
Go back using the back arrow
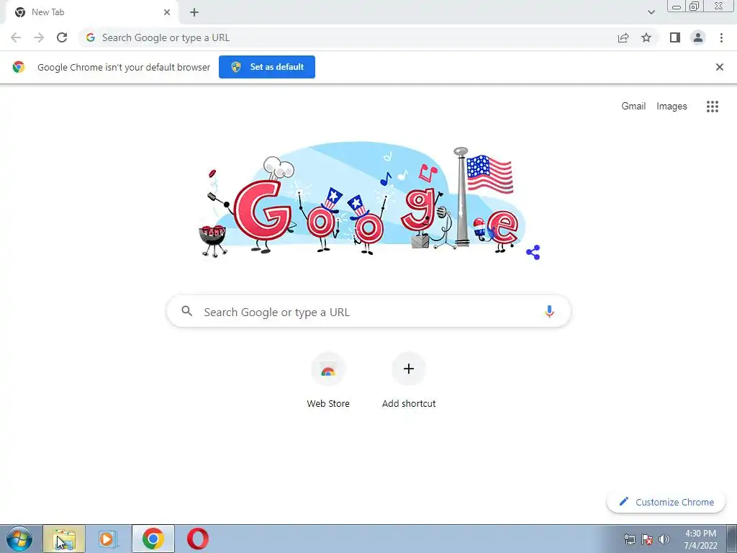tap(16, 37)
